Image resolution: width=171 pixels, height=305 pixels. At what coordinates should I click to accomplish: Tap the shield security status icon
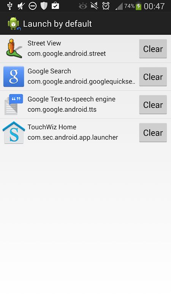(x=44, y=6)
